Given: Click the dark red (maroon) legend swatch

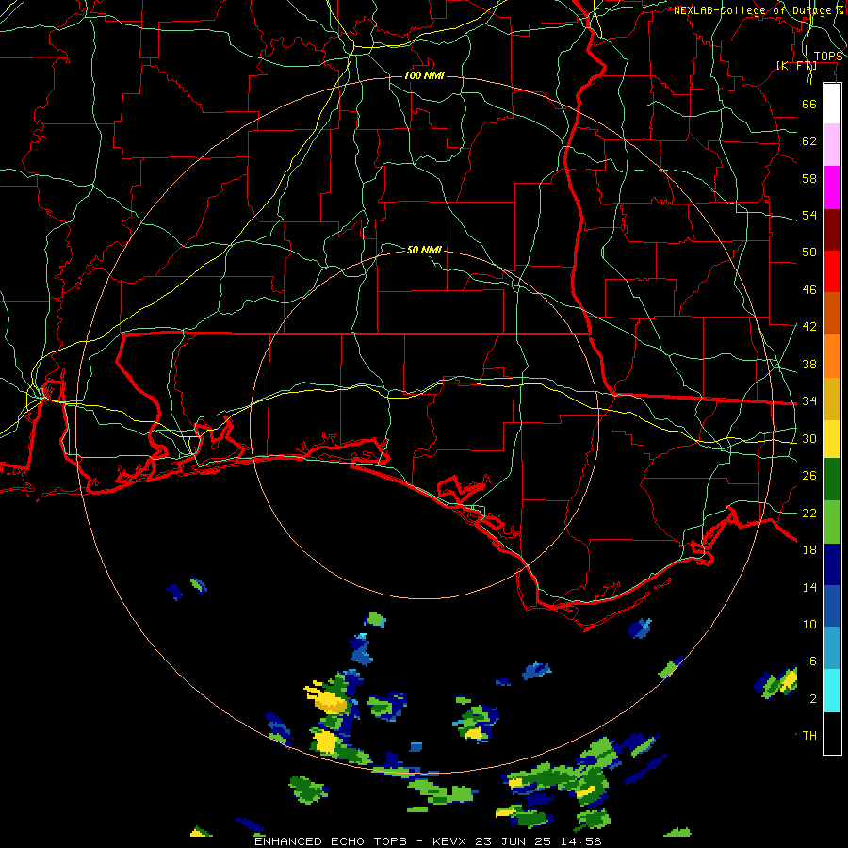Looking at the screenshot, I should coord(832,229).
